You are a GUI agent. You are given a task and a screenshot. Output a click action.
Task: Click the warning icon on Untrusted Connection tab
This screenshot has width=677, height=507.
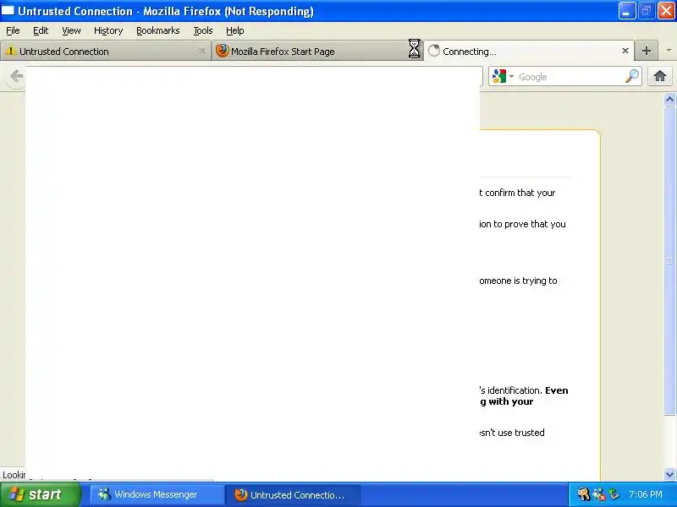coord(10,51)
